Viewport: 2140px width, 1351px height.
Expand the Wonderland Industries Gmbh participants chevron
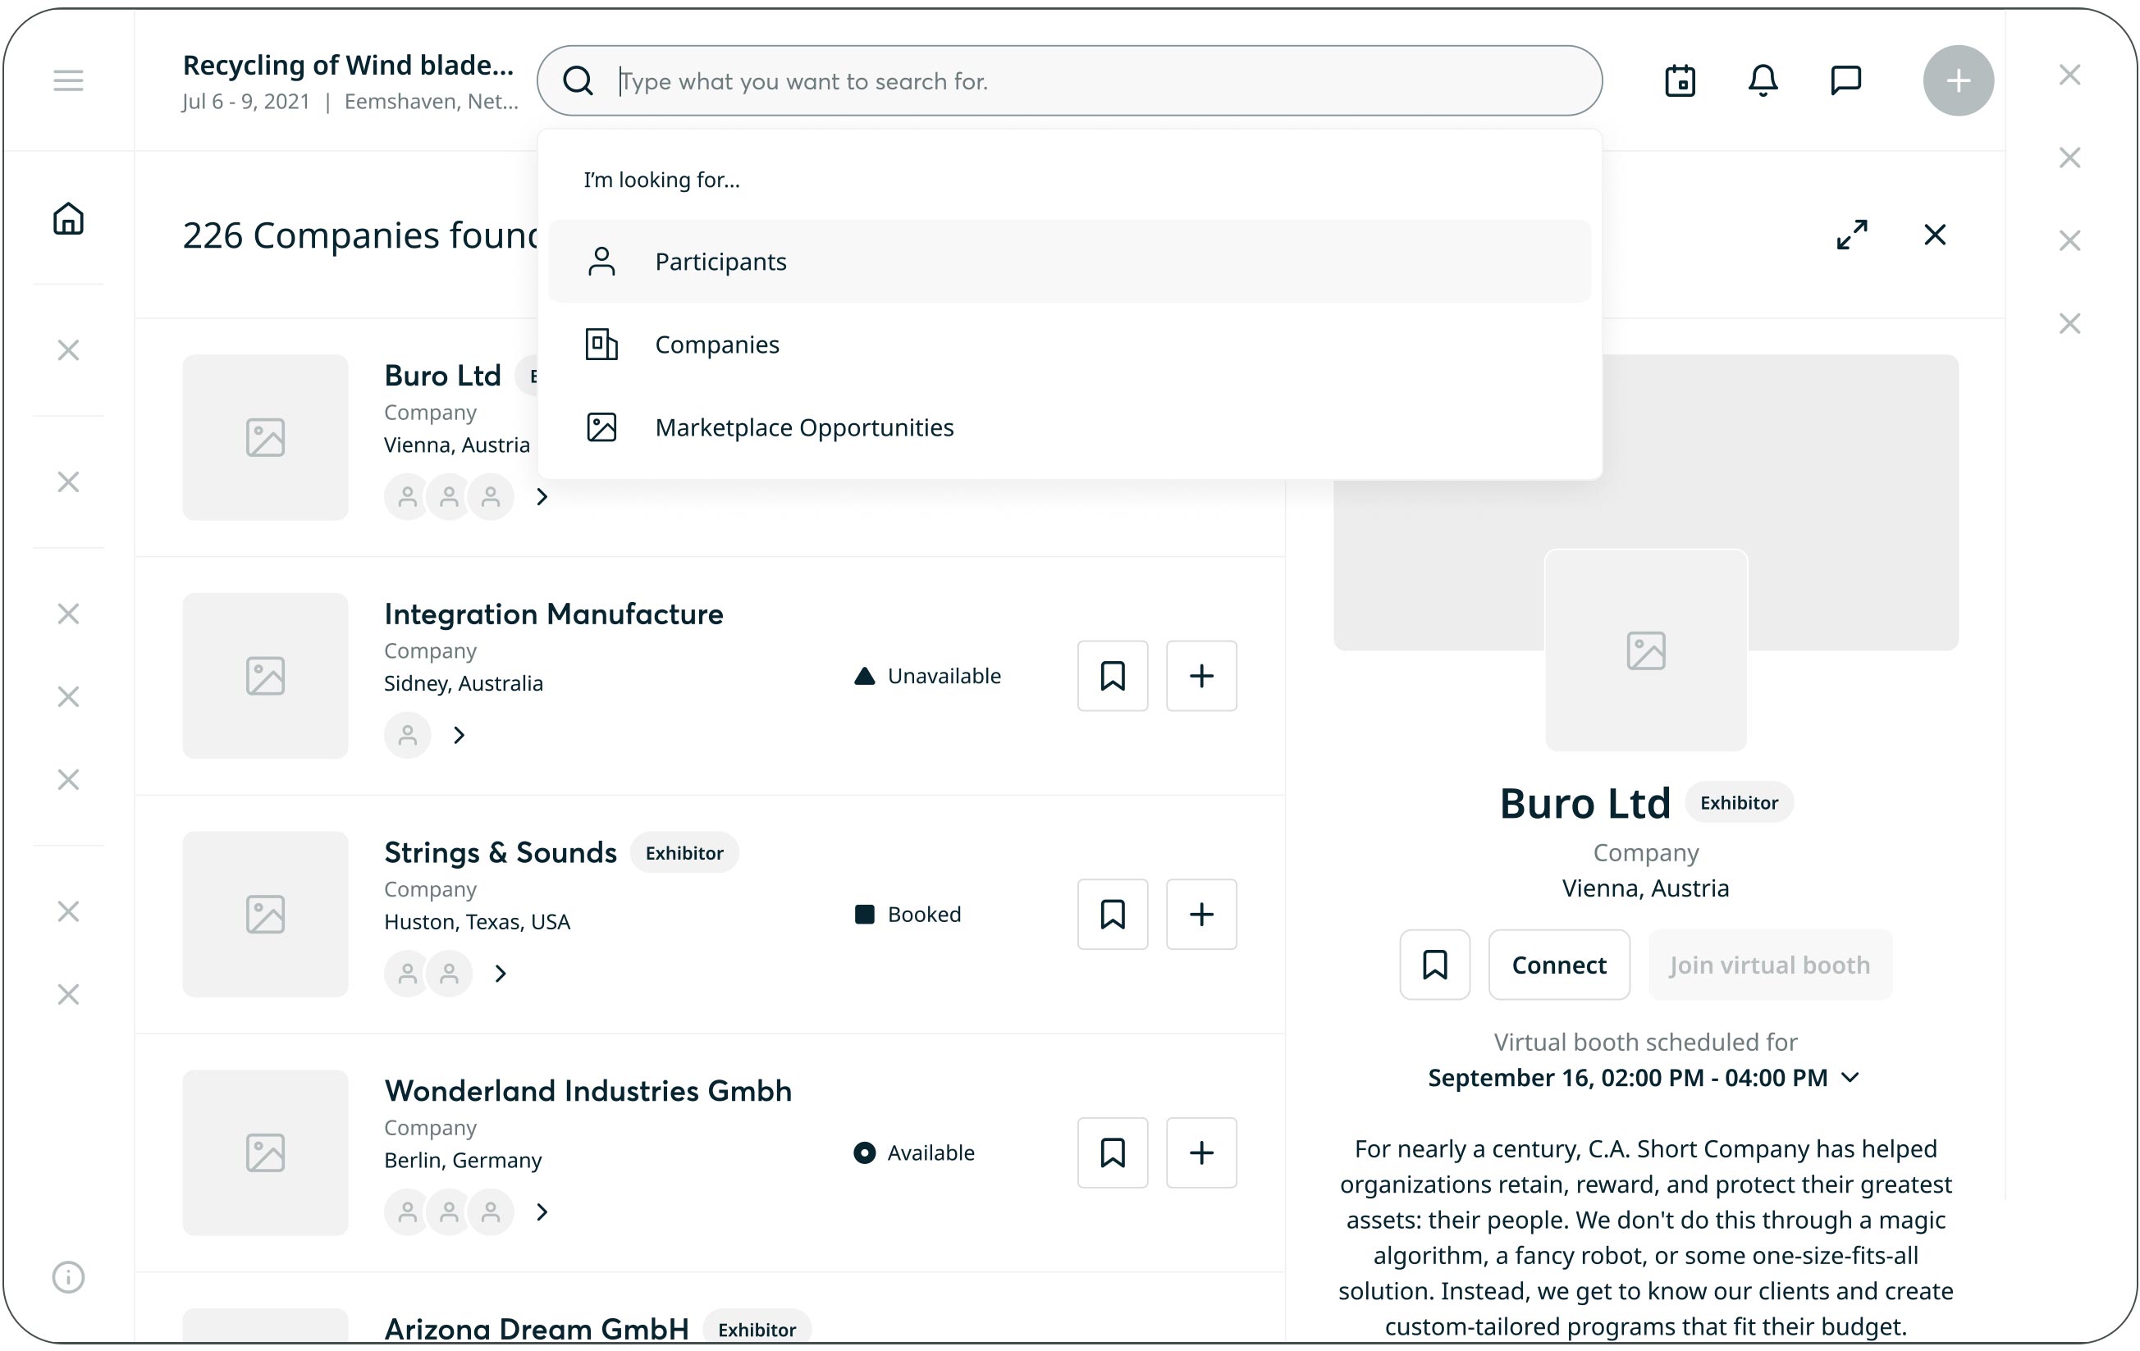tap(542, 1212)
